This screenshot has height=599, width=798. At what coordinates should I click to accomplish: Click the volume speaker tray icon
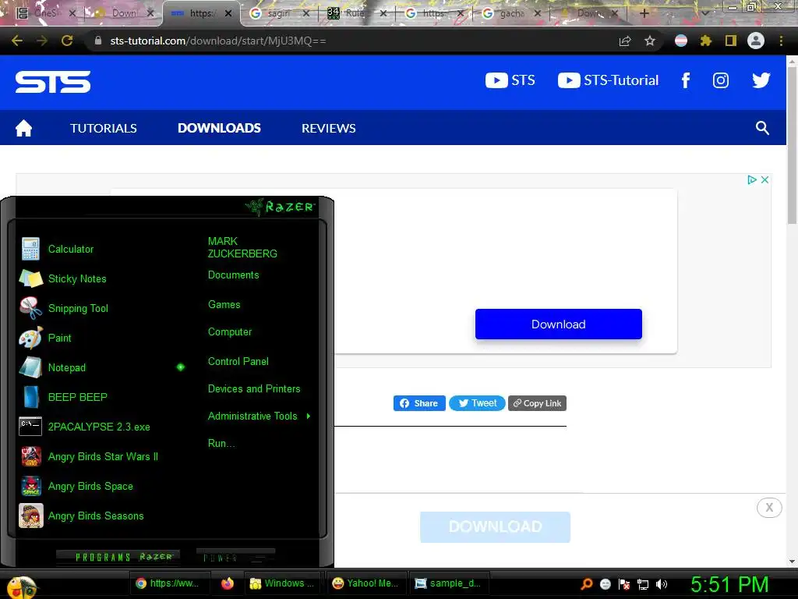point(662,584)
